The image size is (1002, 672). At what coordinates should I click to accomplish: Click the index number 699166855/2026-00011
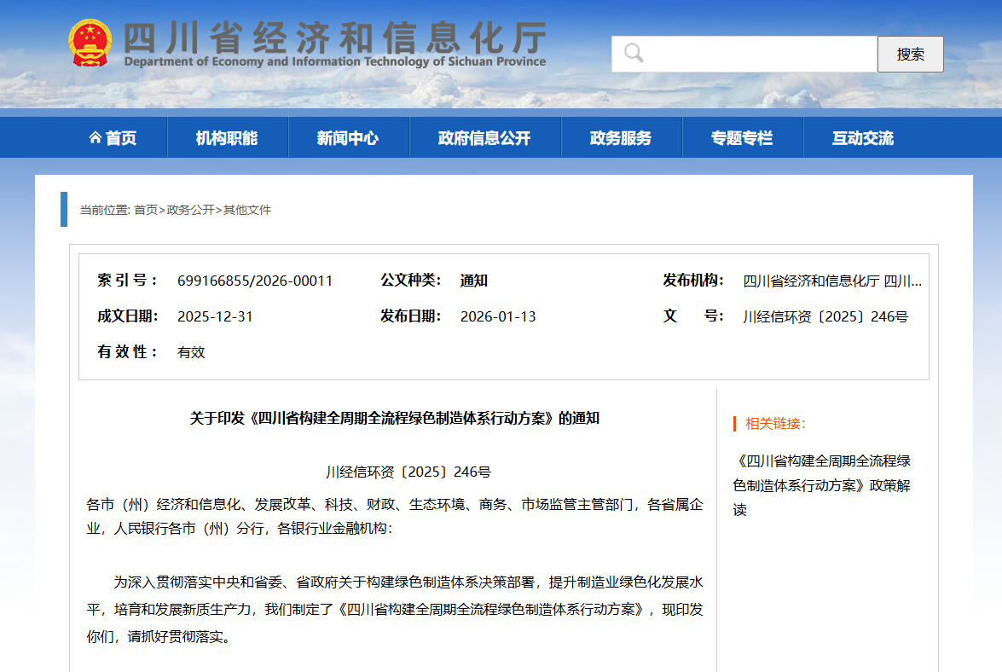pos(255,281)
